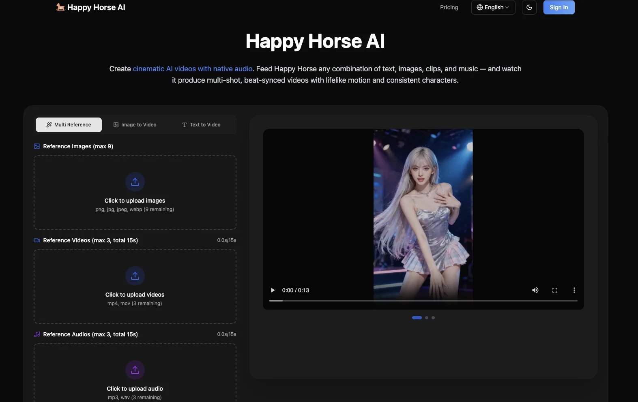Screen dimensions: 638x402
Task: Select the first carousel indicator dot
Action: point(417,318)
